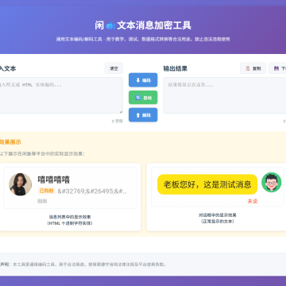Click the 已购粉 orange tag

(47, 191)
